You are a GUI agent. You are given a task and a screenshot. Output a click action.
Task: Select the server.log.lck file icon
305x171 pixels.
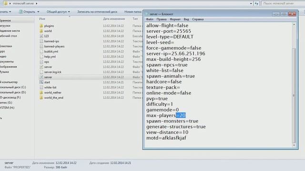point(41,72)
